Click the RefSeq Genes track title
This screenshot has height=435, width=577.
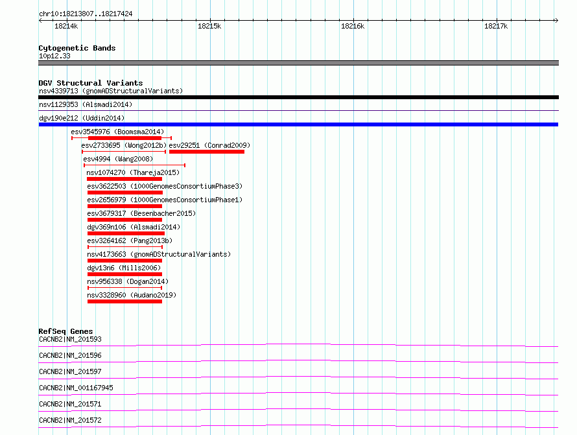click(x=65, y=331)
